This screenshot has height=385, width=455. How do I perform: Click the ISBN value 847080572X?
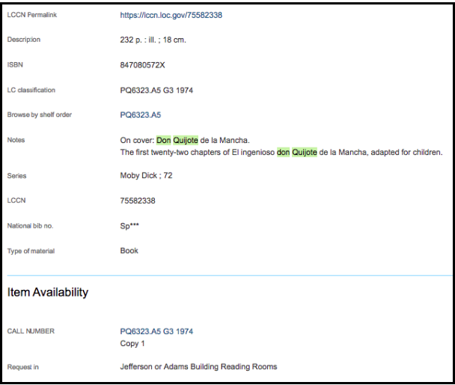(142, 65)
